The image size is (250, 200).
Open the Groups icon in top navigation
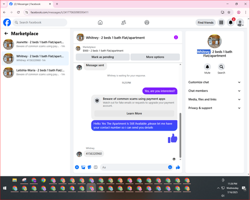pos(147,22)
